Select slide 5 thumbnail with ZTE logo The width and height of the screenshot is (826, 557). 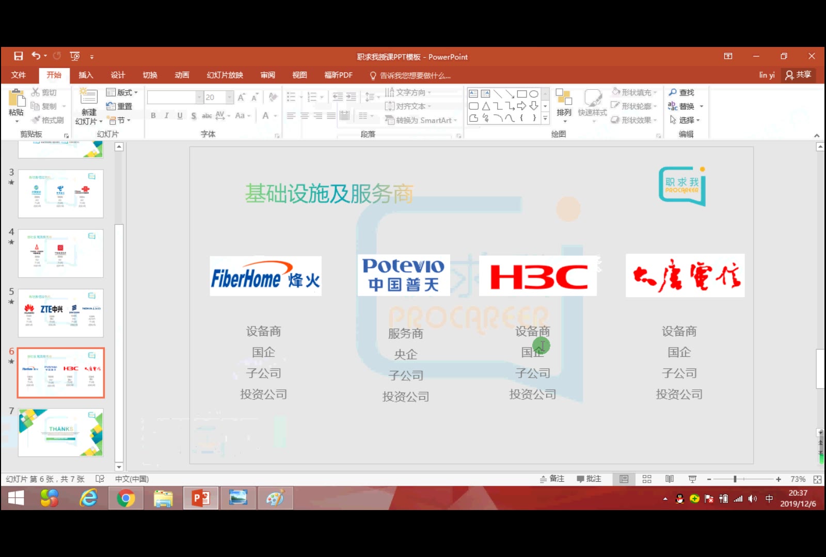coord(61,313)
